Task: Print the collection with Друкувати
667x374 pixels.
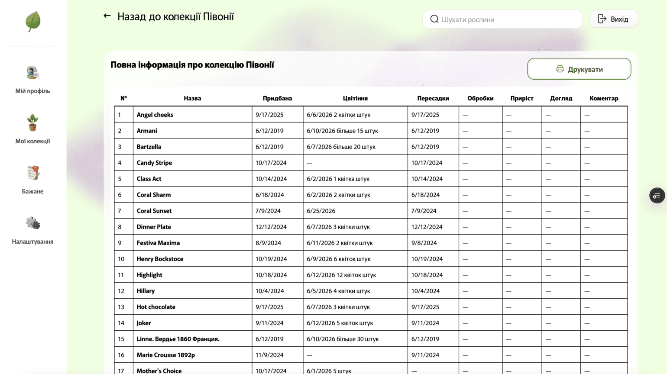Action: pos(579,69)
